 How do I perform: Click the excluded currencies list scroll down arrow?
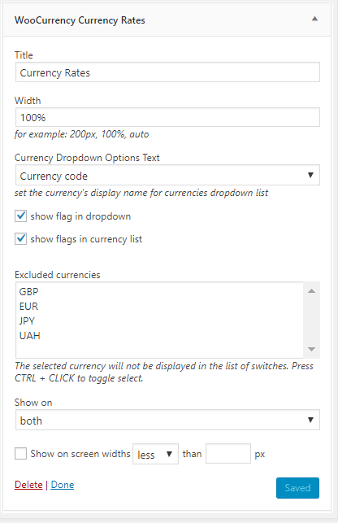(312, 349)
